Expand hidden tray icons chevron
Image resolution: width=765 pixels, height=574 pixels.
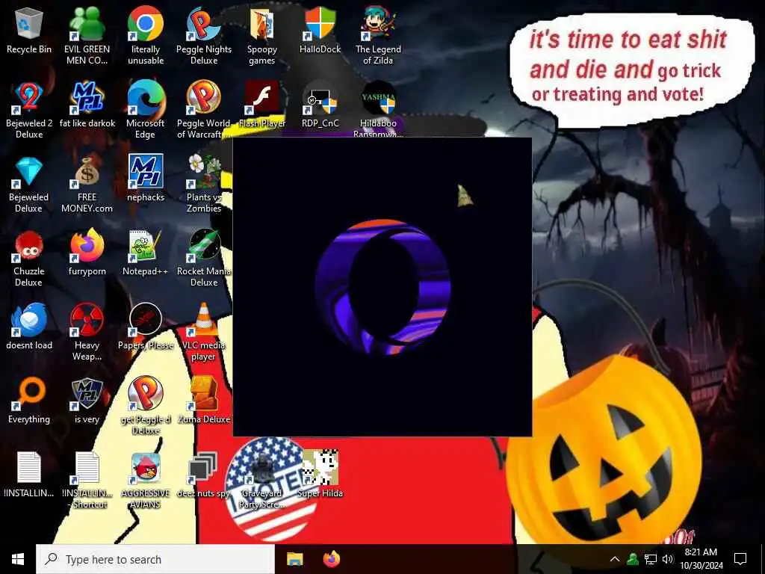pos(615,559)
